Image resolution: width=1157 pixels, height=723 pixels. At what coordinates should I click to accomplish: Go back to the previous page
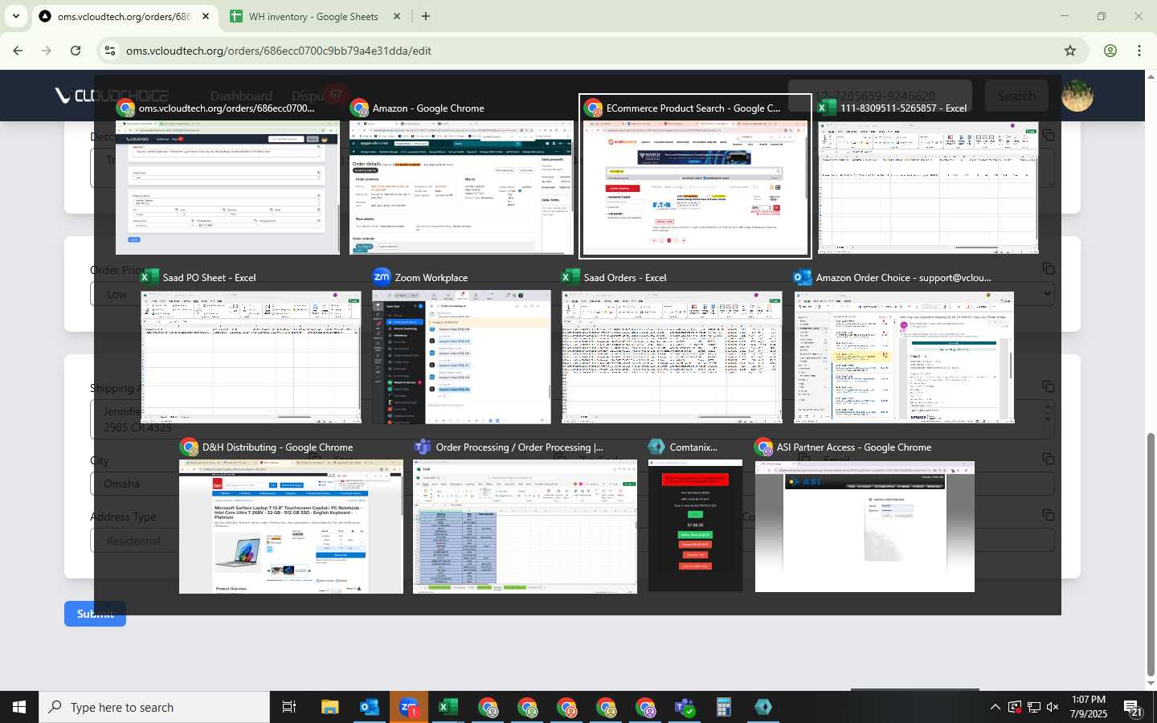(x=18, y=51)
